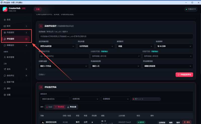
Task: Click the 设置 gear icon
Action: [5, 95]
